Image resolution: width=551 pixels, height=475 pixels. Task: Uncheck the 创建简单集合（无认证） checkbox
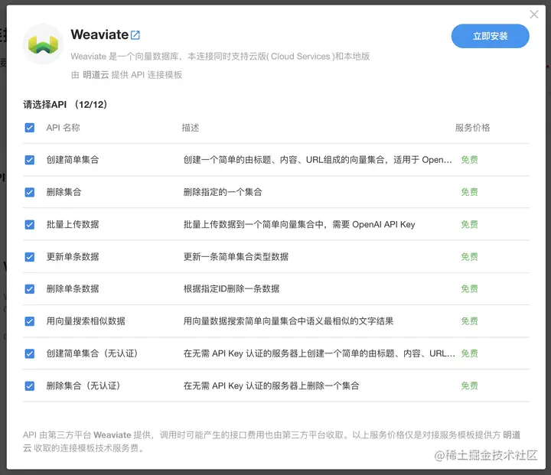(x=30, y=353)
